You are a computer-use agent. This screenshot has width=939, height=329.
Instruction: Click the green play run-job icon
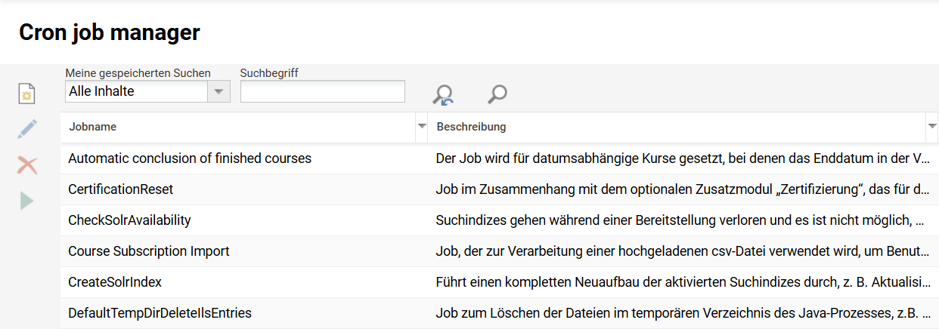click(x=27, y=201)
